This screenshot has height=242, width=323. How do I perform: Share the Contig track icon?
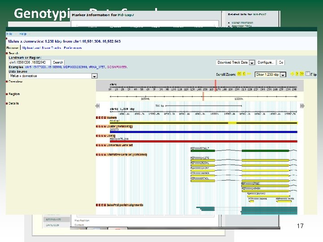102,136
